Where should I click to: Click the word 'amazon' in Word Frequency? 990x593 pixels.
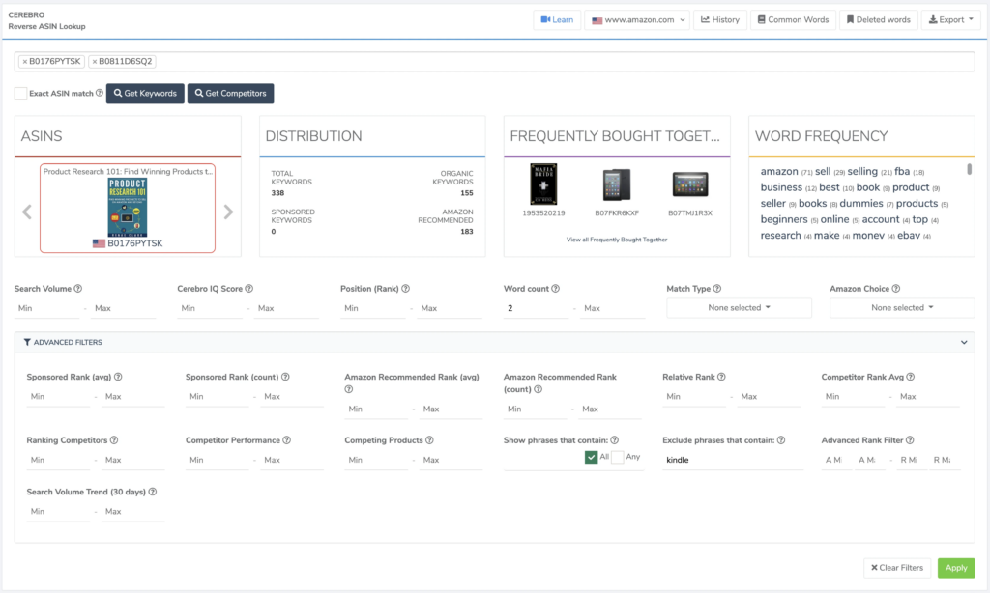[779, 172]
